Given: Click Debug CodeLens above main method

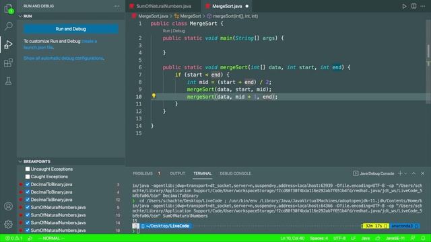Looking at the screenshot, I should click(x=179, y=31).
